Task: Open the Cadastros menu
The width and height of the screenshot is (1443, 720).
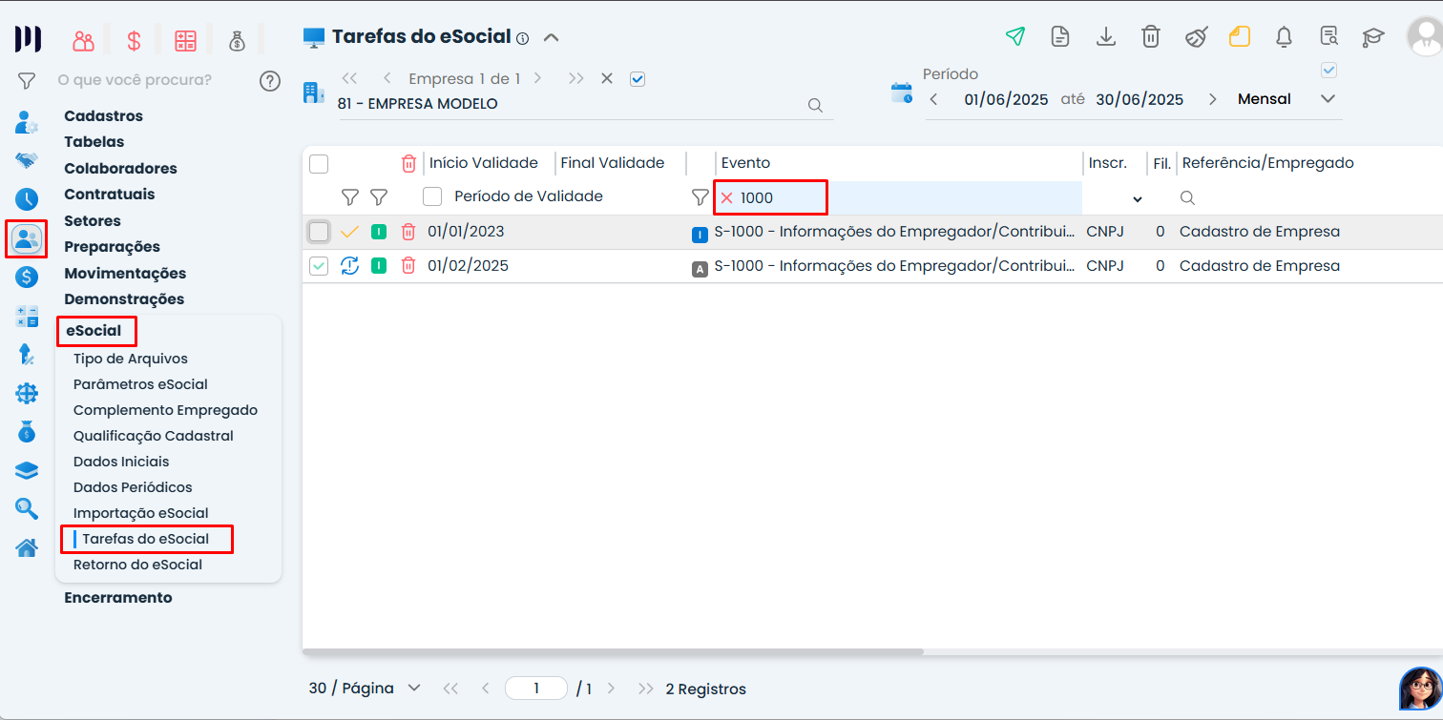Action: [103, 116]
